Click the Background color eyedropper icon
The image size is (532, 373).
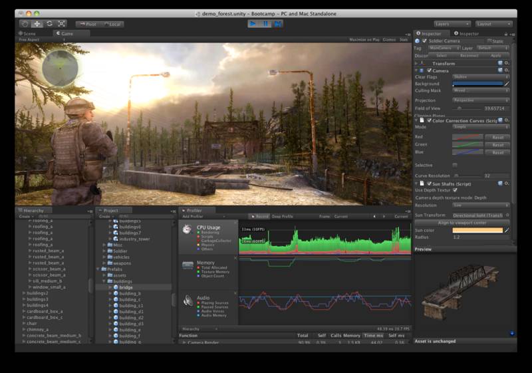click(507, 84)
